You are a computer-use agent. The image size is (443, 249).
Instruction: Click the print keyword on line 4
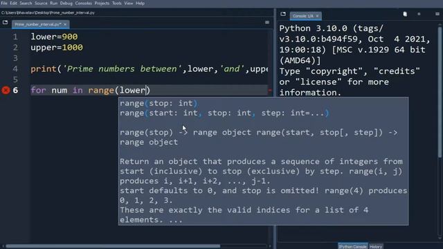click(x=44, y=69)
